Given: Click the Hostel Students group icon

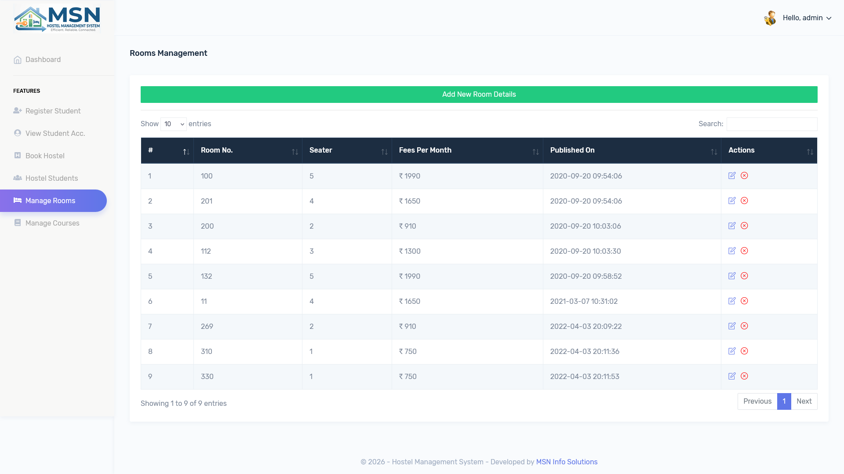Looking at the screenshot, I should tap(18, 178).
